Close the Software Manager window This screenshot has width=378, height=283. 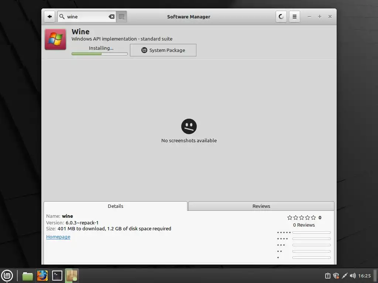coord(330,17)
